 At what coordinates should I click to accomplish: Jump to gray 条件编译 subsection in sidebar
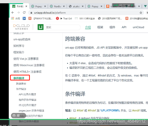21,89
